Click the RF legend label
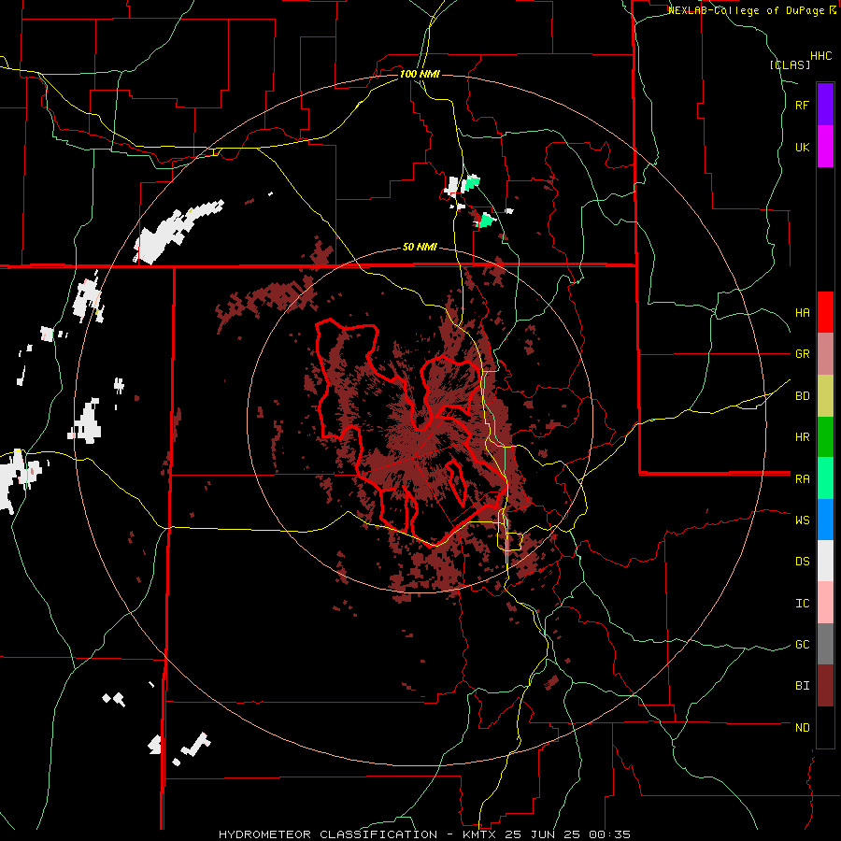Screen dimensions: 841x841 [x=802, y=105]
